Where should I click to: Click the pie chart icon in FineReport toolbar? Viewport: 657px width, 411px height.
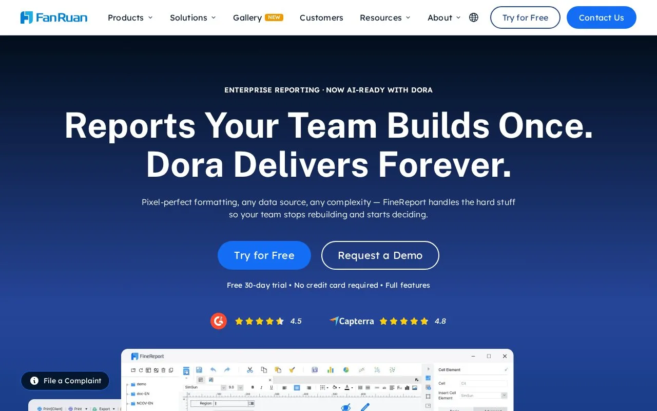[x=346, y=369]
